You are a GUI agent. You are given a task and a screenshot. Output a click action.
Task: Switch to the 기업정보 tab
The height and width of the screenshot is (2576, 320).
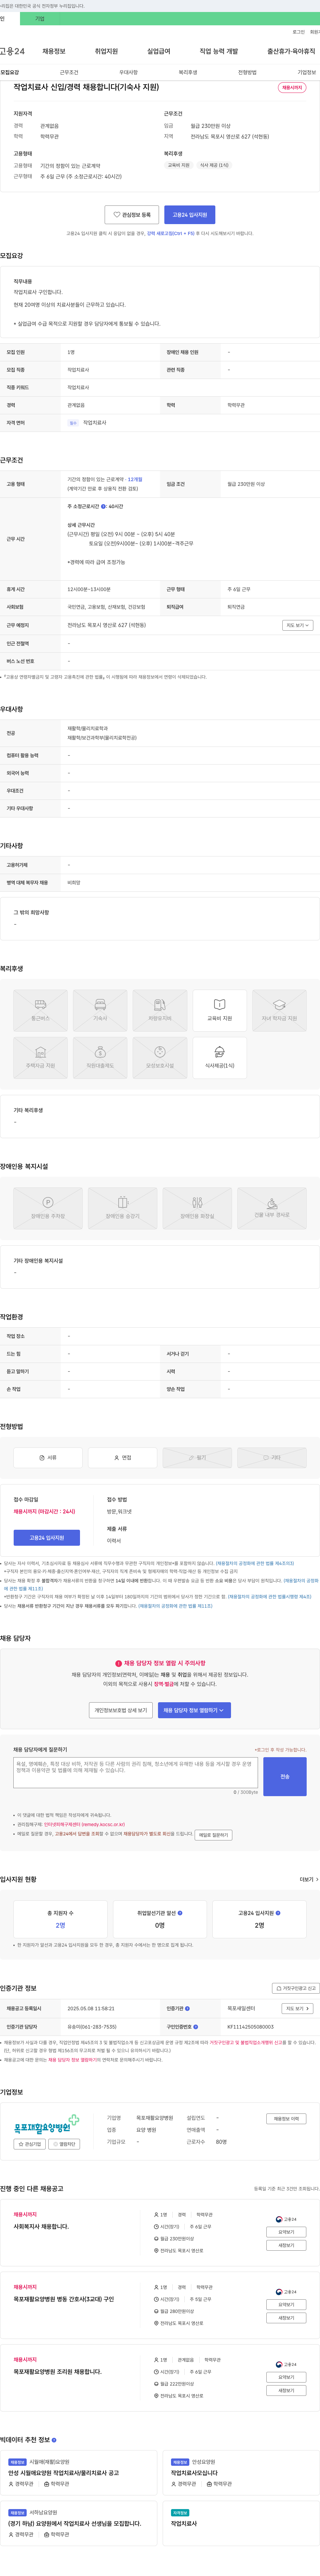click(307, 72)
